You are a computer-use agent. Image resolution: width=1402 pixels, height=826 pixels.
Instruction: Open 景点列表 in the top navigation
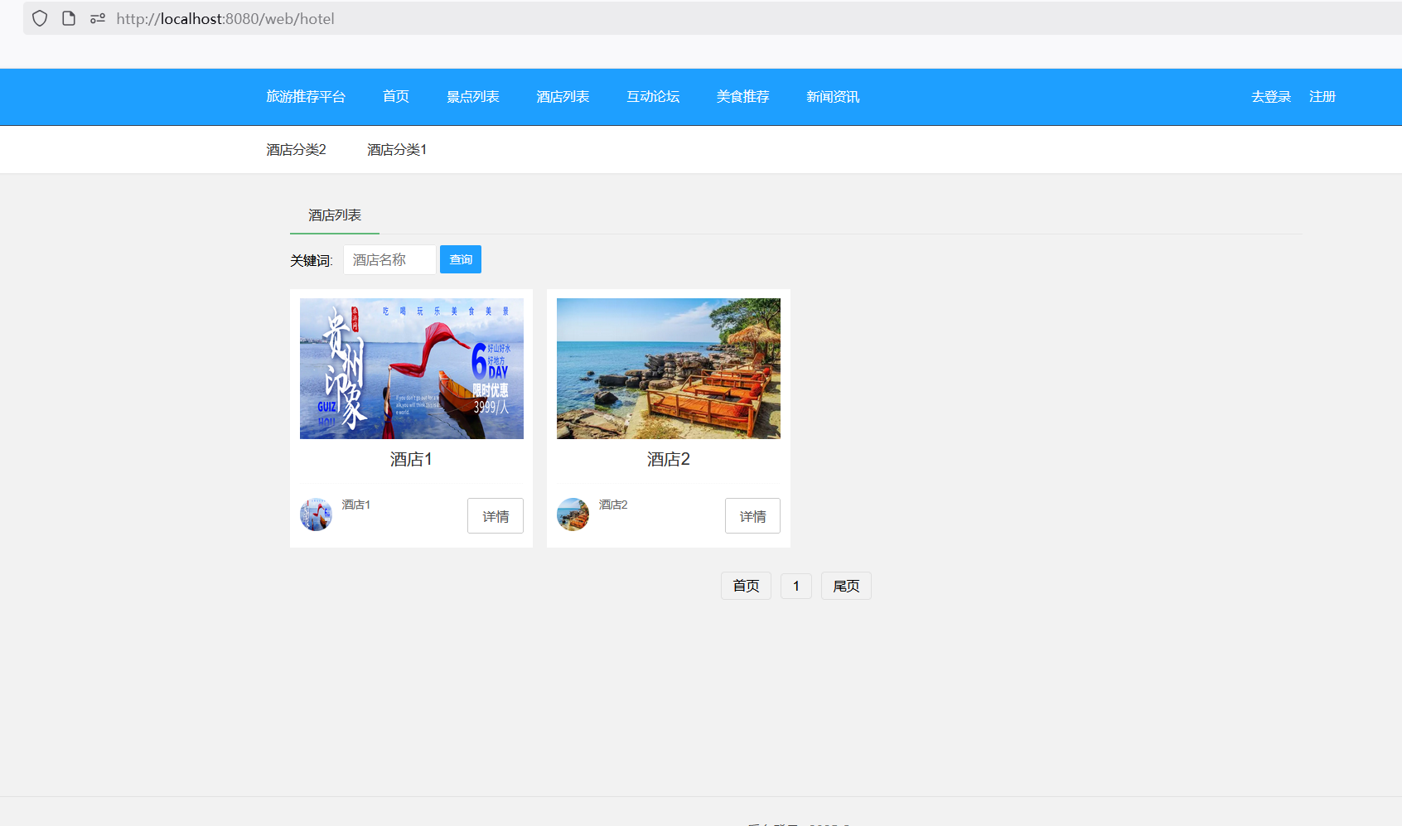click(x=473, y=97)
